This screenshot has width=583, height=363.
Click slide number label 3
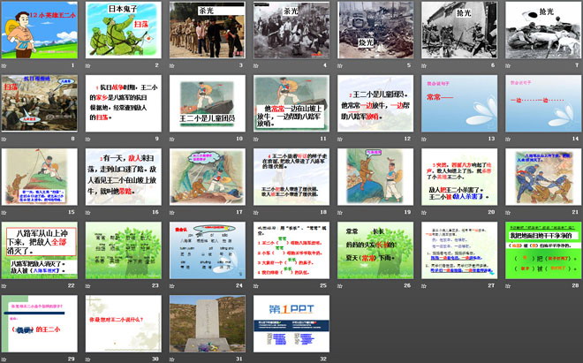[x=241, y=65]
